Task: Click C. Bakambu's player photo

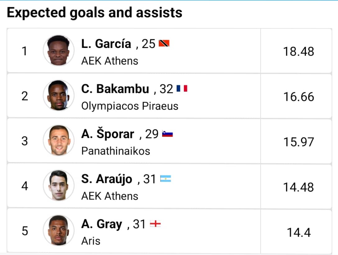Action: pyautogui.click(x=58, y=95)
